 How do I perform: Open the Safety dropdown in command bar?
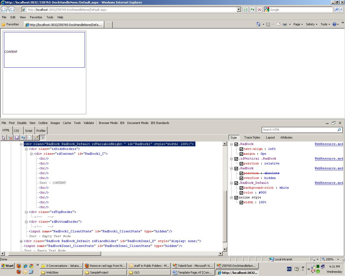(311, 24)
